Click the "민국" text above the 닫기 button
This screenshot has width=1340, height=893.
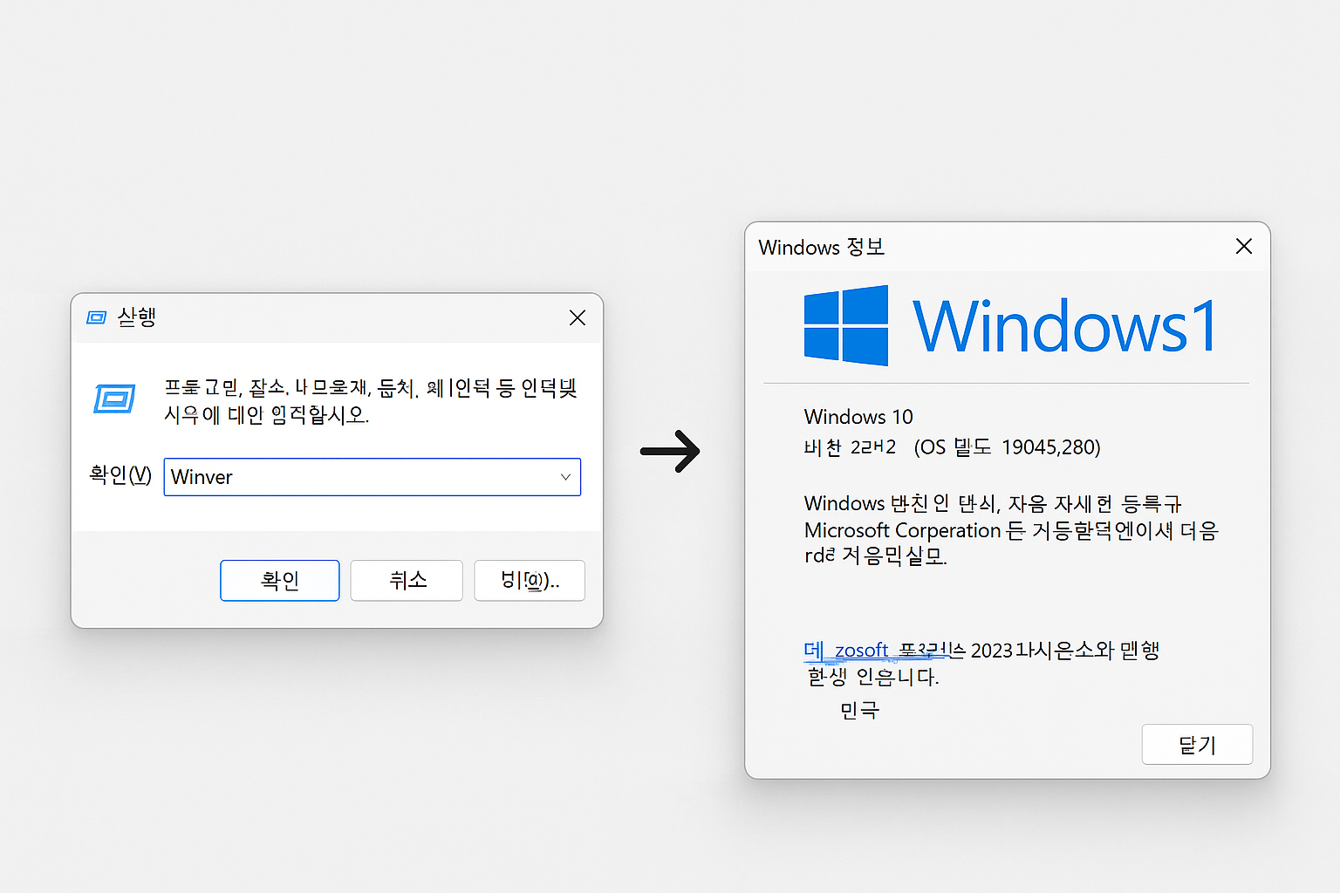click(x=859, y=711)
